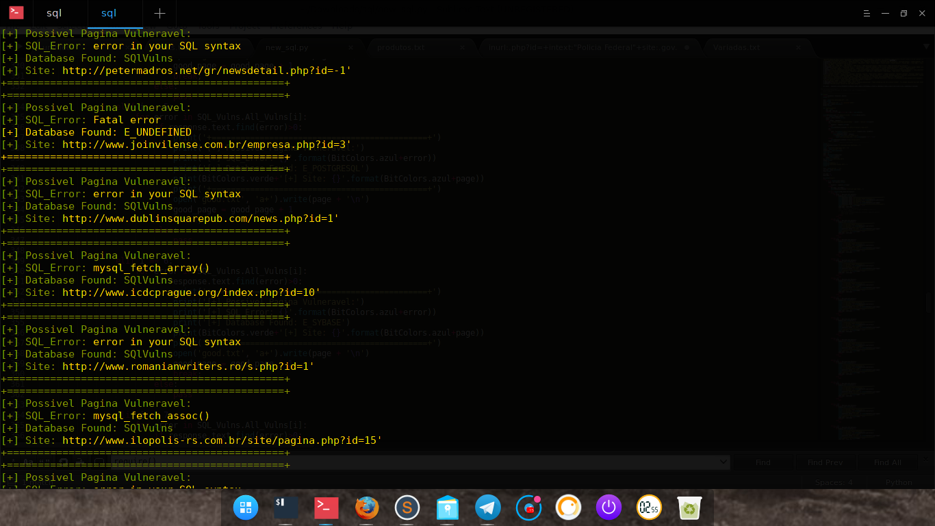Click the Sublime Text minimap behind terminal
The width and height of the screenshot is (935, 526).
pos(874,249)
